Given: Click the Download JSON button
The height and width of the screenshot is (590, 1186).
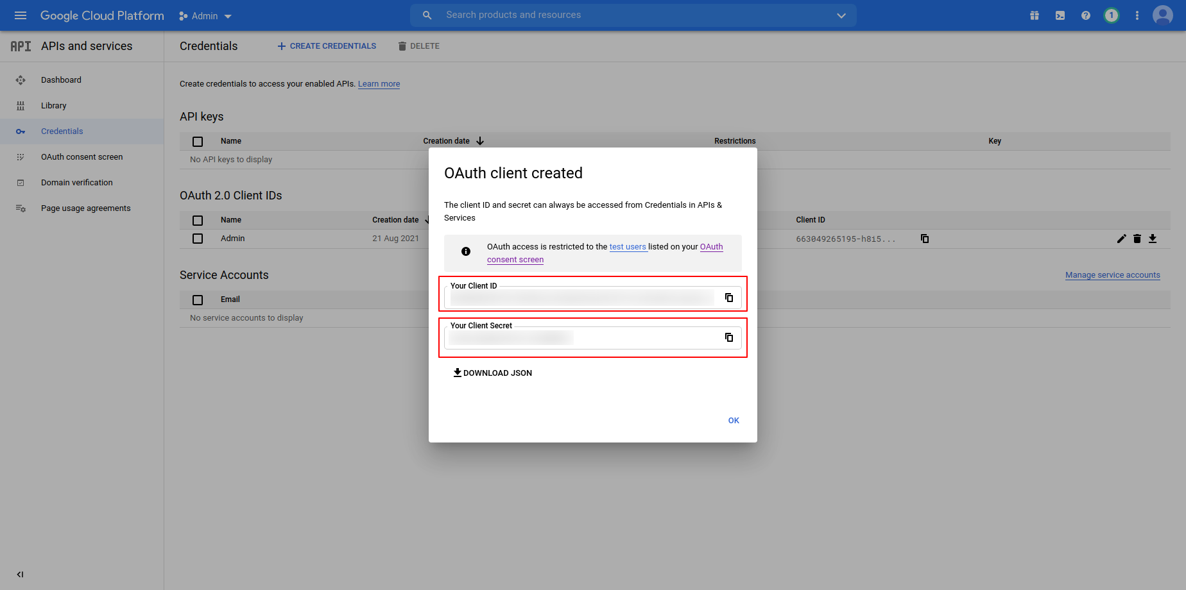Looking at the screenshot, I should coord(493,373).
